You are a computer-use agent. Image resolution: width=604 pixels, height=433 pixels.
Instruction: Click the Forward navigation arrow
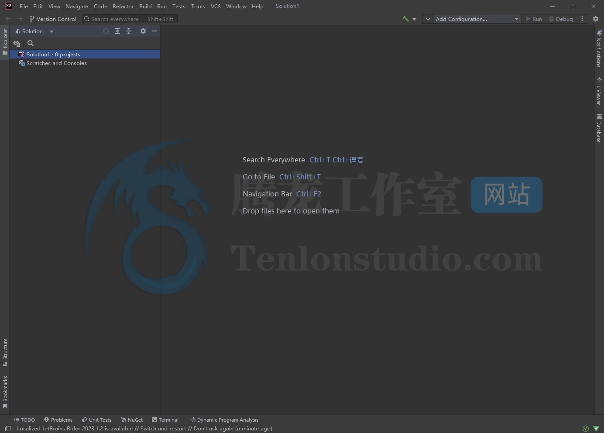coord(20,19)
